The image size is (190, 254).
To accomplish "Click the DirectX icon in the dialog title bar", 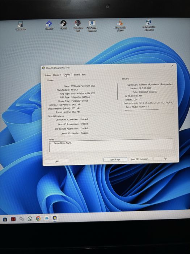I will pyautogui.click(x=44, y=68).
